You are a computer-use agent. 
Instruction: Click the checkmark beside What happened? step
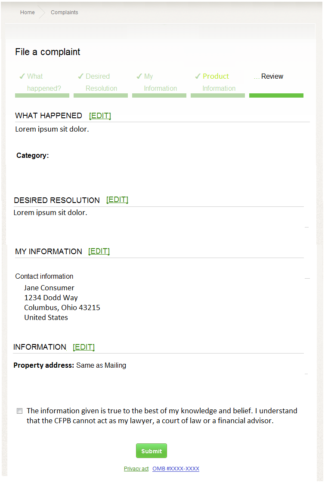22,77
